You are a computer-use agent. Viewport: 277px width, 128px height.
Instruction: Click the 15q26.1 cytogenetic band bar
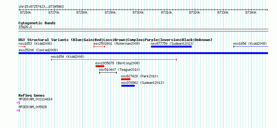(x=143, y=30)
